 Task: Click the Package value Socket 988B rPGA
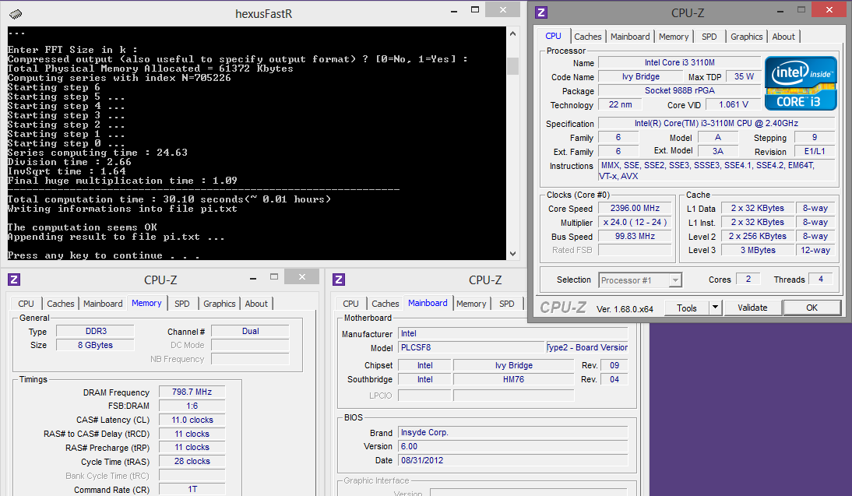point(679,91)
